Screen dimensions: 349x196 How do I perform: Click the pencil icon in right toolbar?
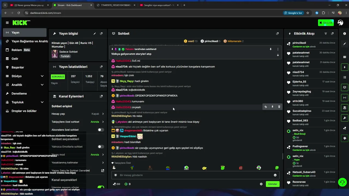345,44
